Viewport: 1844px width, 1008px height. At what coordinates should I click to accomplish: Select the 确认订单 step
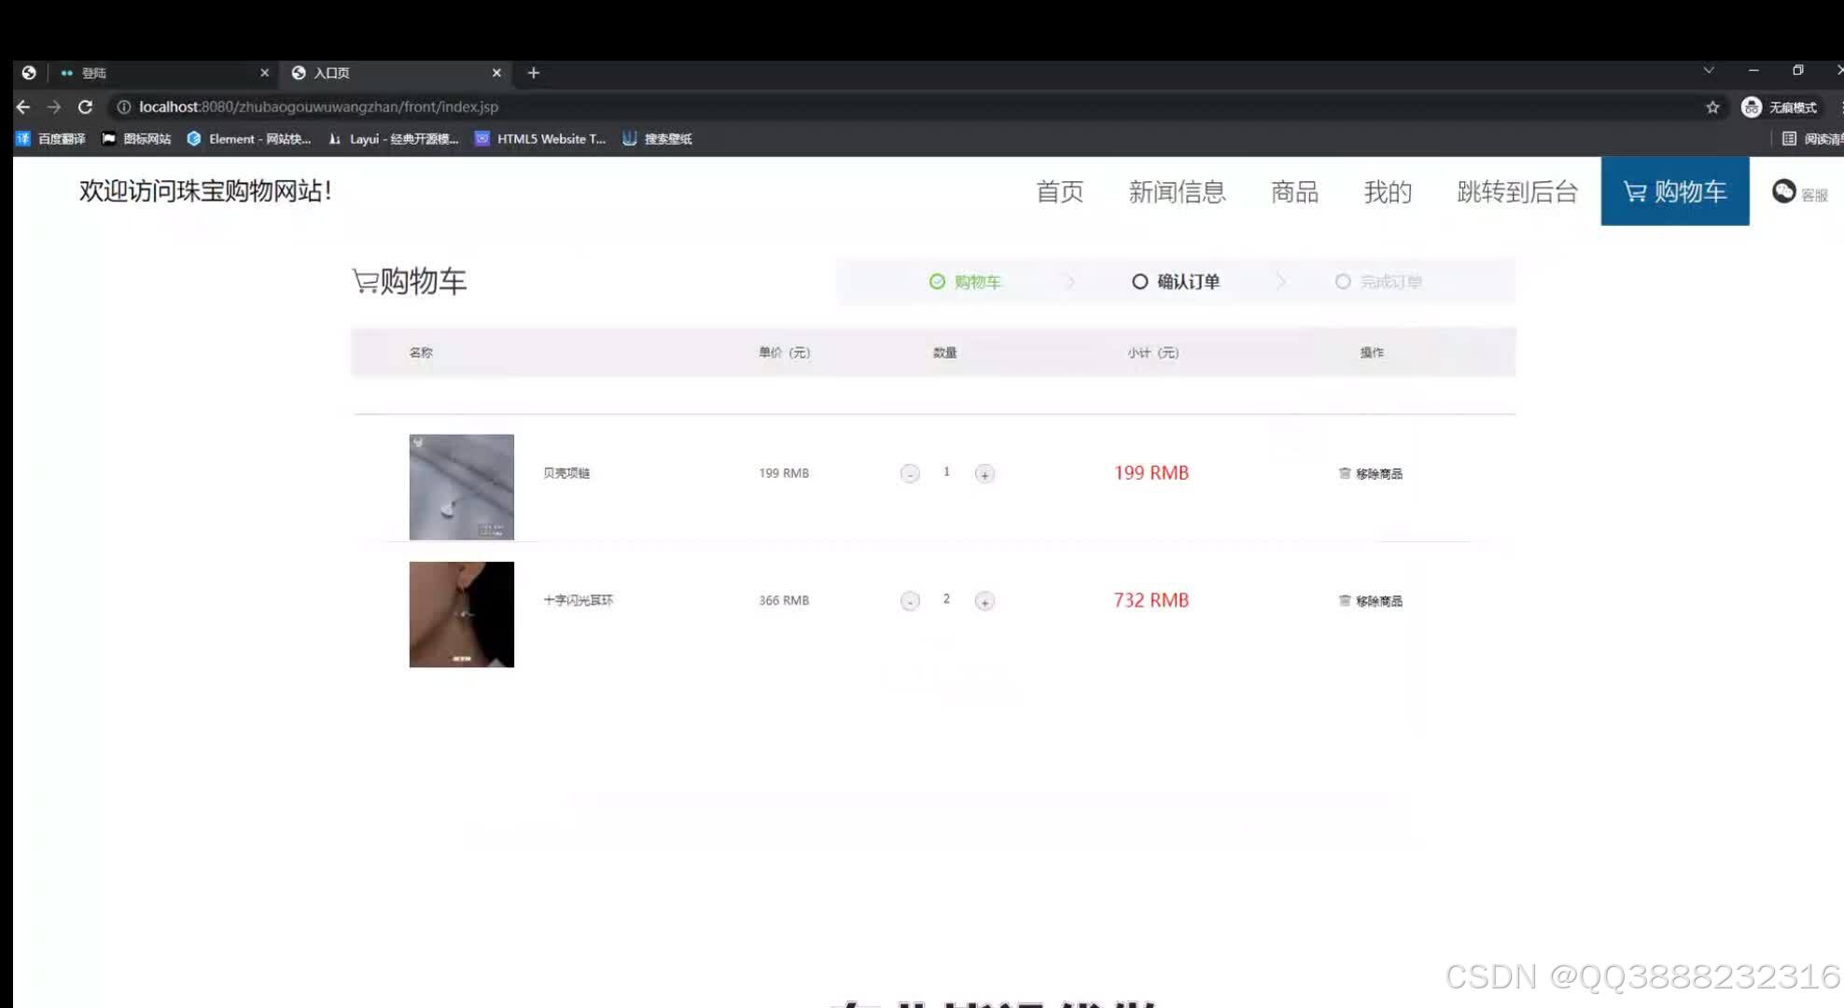[1176, 282]
